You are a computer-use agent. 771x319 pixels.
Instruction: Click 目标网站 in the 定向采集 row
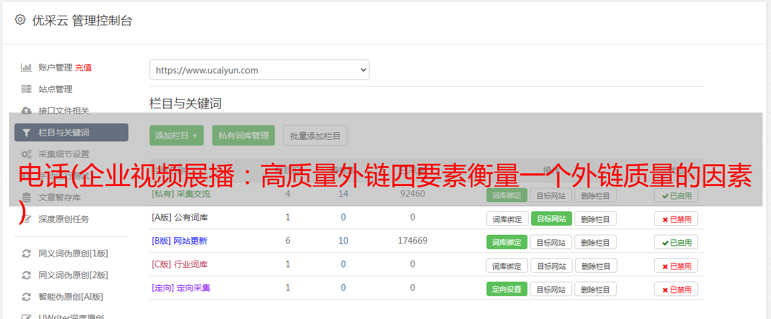[x=551, y=289]
